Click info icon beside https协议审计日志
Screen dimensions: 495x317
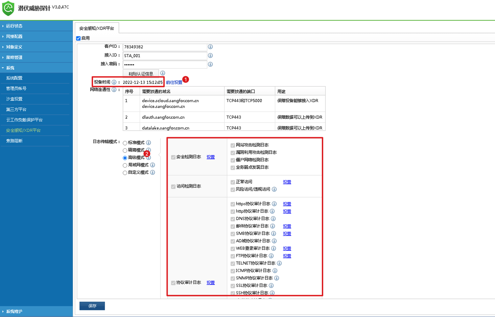274,204
